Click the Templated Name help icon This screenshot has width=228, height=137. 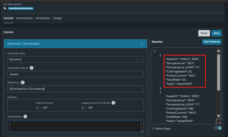tap(31, 68)
